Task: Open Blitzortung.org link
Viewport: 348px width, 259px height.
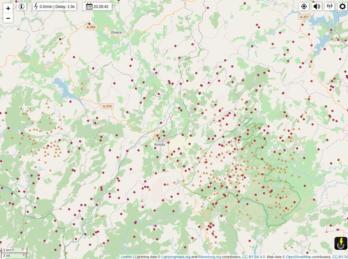Action: coord(210,257)
